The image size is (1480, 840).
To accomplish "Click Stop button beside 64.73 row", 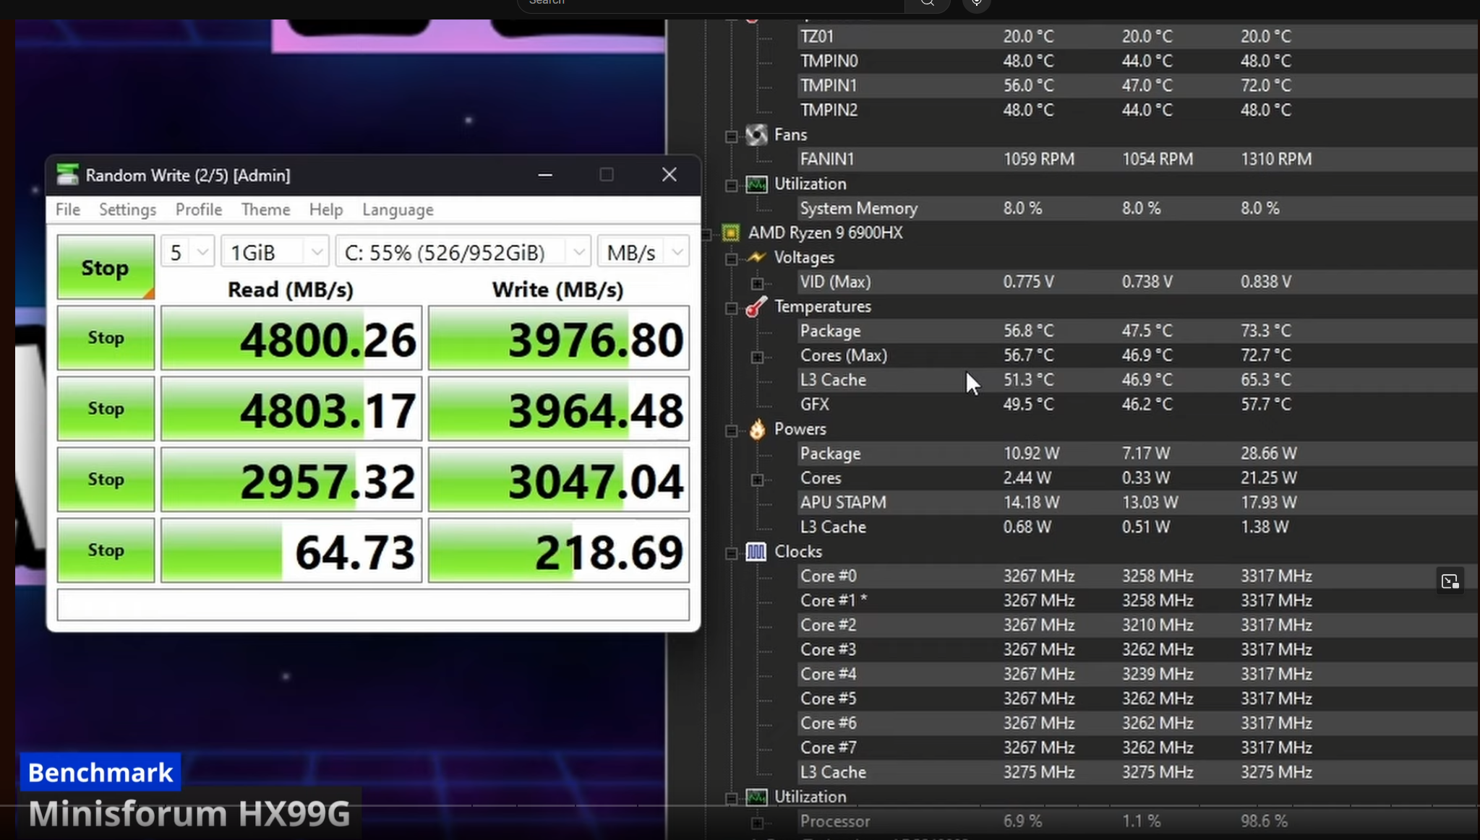I will (x=106, y=550).
